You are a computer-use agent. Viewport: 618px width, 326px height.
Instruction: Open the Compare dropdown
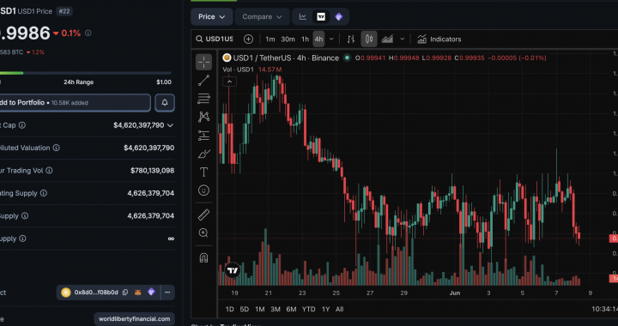click(x=262, y=16)
